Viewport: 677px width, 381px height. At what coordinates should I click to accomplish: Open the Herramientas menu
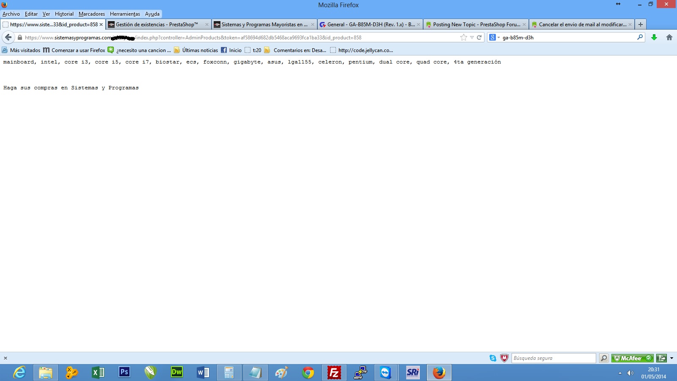click(125, 14)
